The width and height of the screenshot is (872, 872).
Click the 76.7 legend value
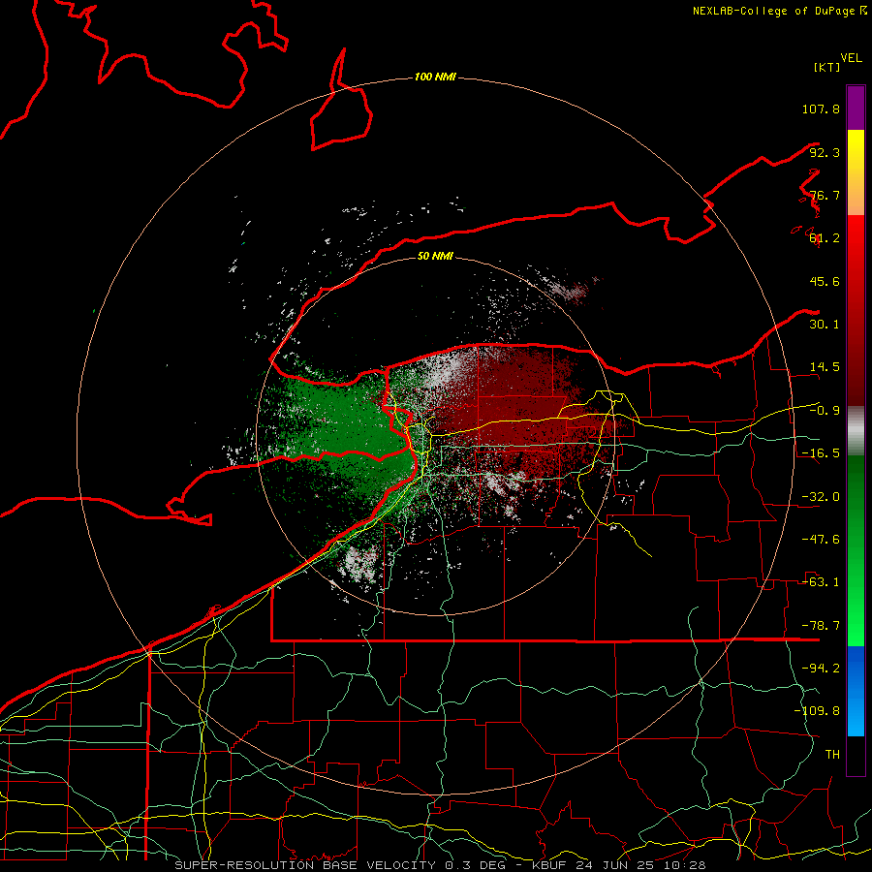(825, 195)
